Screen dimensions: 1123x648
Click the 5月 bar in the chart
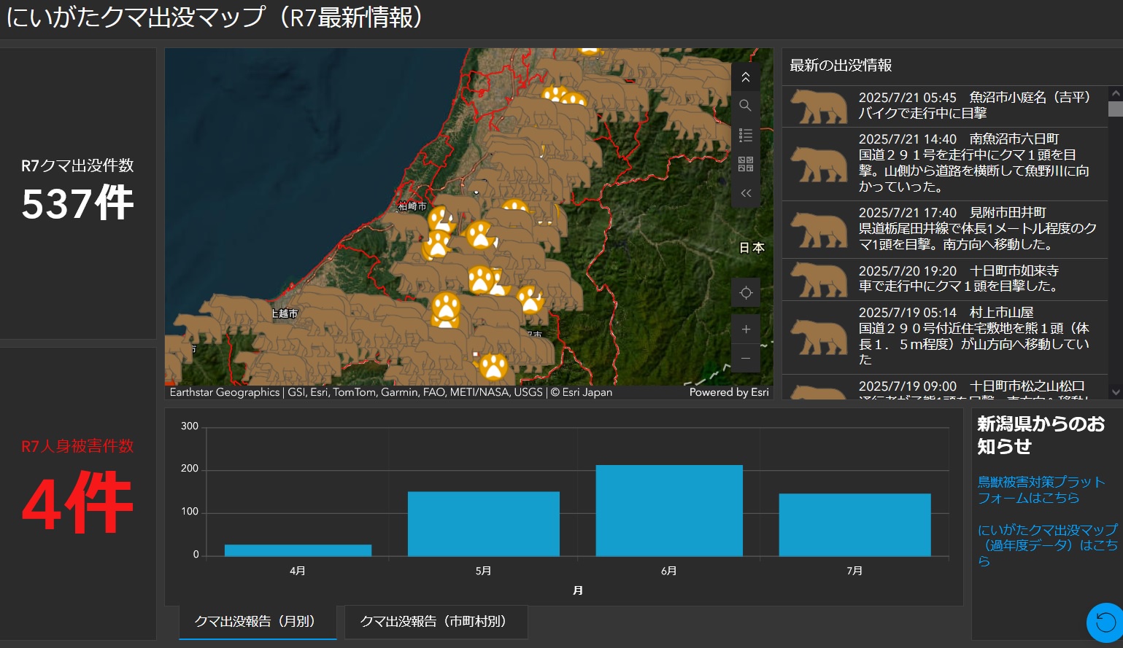click(484, 524)
